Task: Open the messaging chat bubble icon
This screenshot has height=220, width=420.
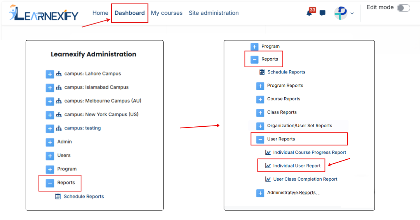Action: click(322, 13)
